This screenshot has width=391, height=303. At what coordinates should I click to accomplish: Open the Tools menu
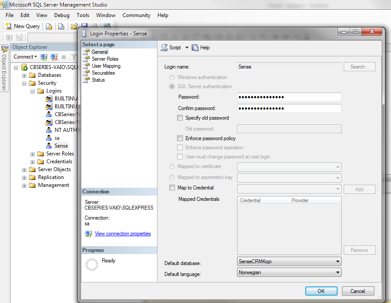(x=83, y=15)
